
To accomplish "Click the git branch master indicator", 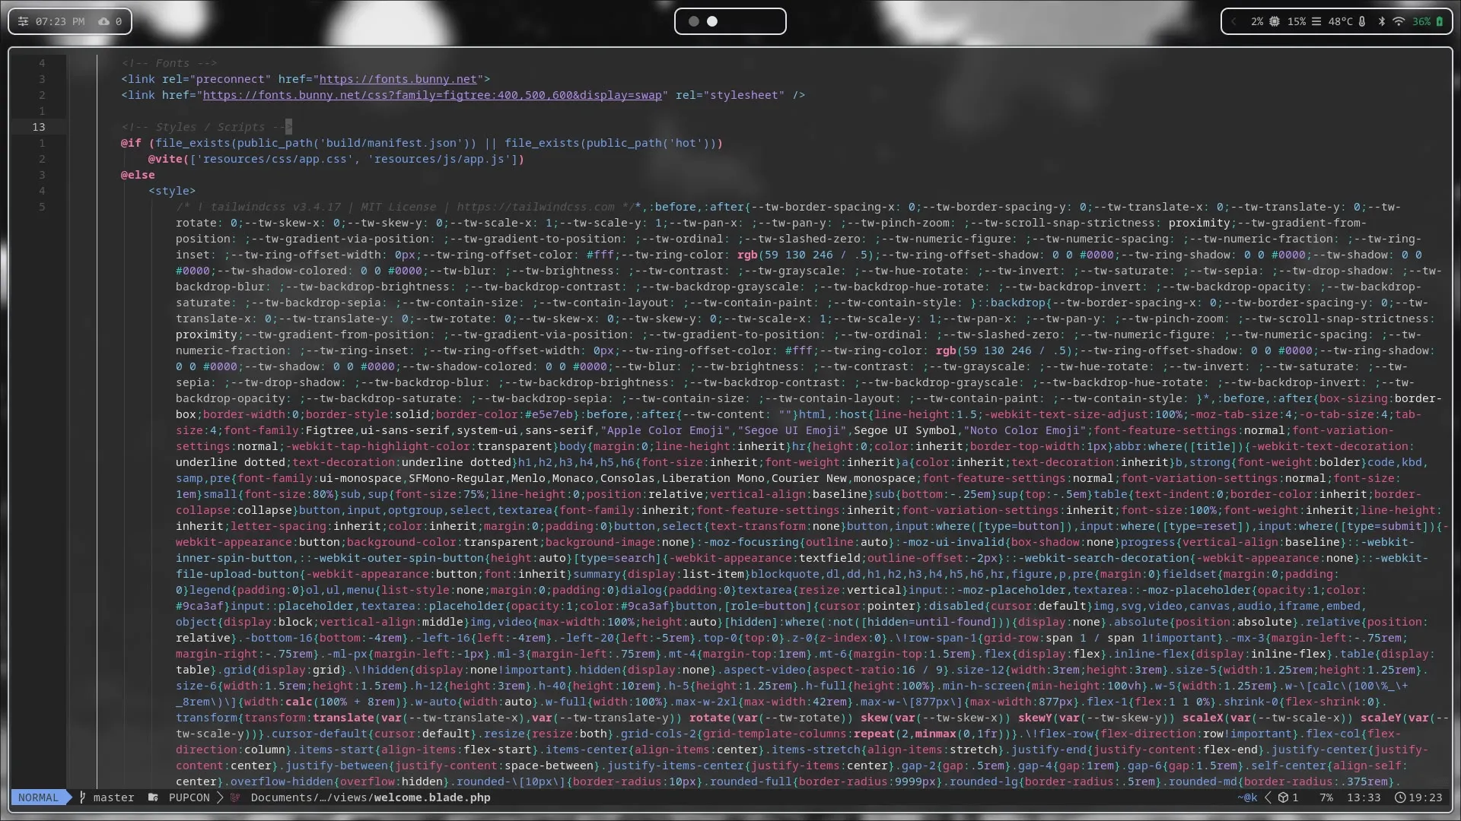I will (107, 797).
